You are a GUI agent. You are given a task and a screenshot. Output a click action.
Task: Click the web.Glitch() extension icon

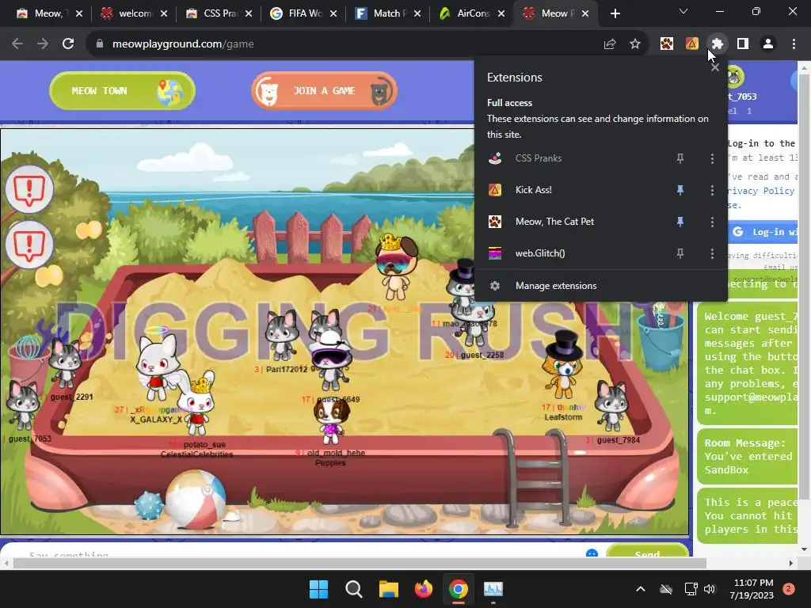[495, 253]
